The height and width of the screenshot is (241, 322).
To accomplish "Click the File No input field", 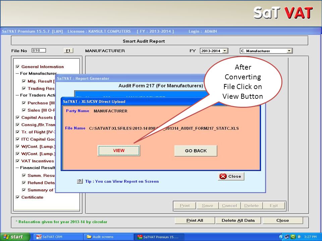I will [x=39, y=51].
